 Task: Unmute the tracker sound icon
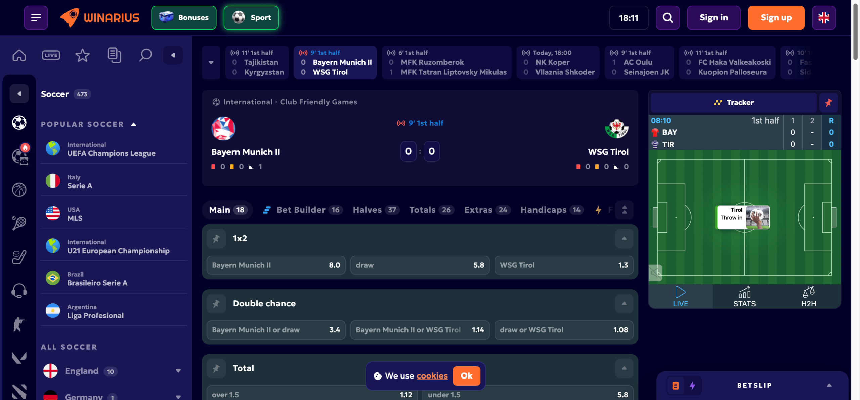coord(655,273)
